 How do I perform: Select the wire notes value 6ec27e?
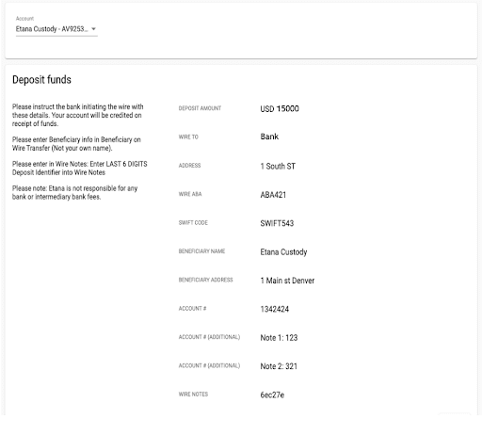tap(272, 395)
